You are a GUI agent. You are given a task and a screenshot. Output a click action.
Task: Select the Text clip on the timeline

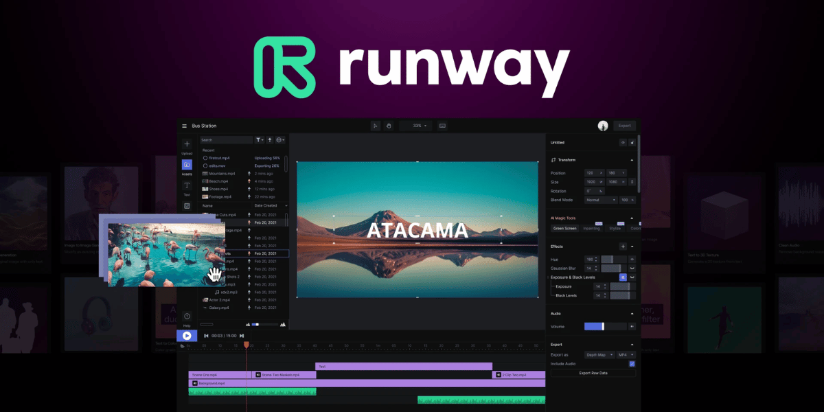404,367
